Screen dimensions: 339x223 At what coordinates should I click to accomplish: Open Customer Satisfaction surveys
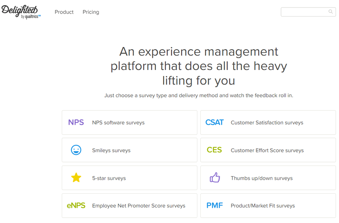[x=268, y=122]
